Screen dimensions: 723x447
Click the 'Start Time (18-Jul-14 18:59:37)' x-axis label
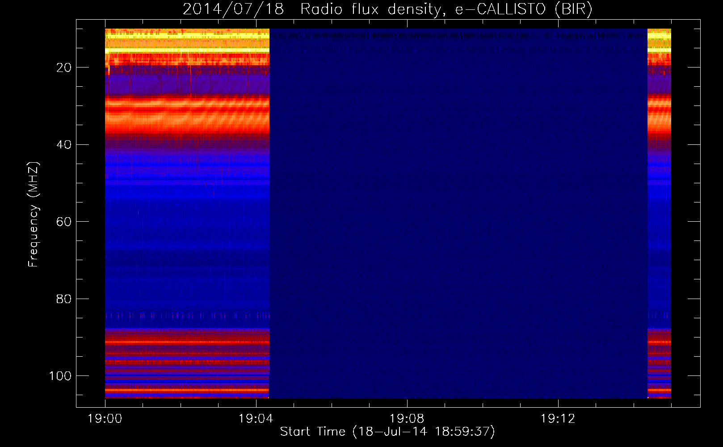pyautogui.click(x=387, y=432)
